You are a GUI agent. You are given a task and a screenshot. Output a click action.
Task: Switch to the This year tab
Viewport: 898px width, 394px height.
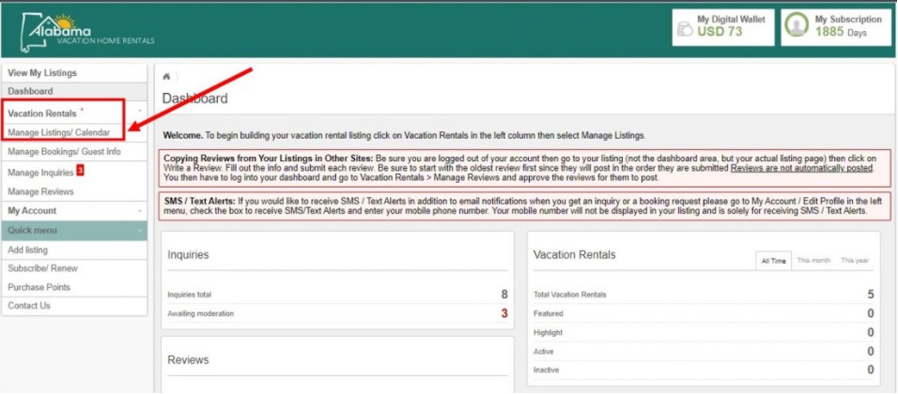pos(855,260)
